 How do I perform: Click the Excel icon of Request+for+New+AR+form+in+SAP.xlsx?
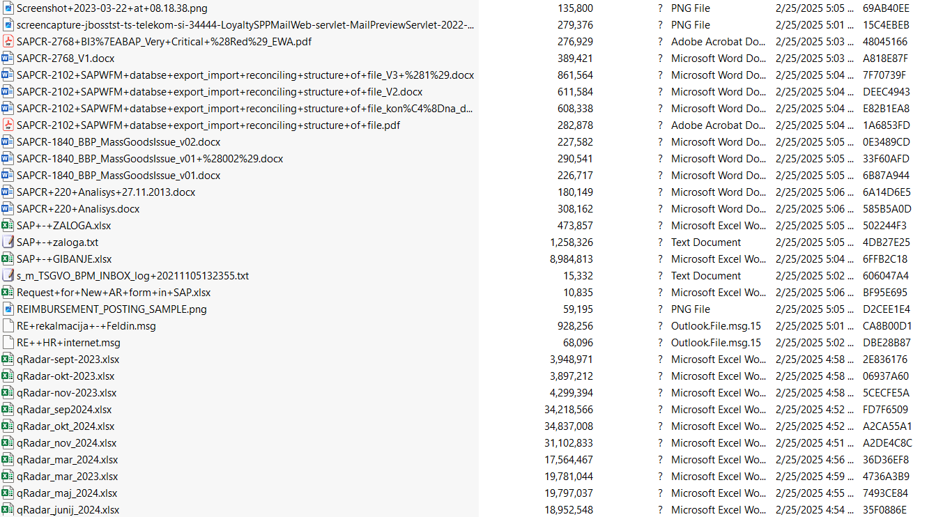(x=8, y=293)
